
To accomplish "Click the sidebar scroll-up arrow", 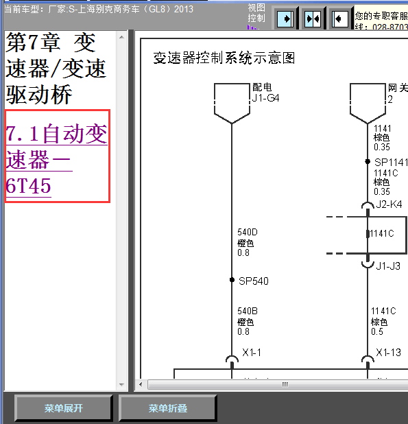I will tap(121, 37).
